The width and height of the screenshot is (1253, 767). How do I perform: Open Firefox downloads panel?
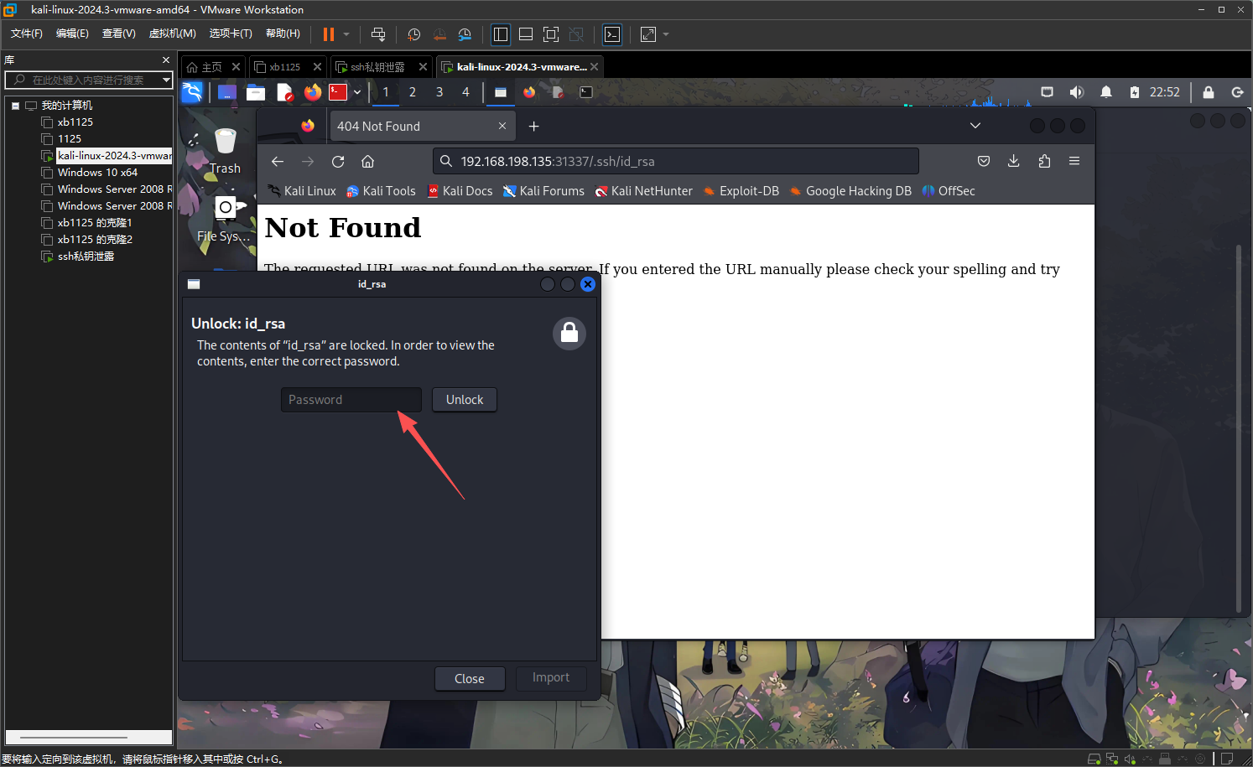(x=1013, y=161)
